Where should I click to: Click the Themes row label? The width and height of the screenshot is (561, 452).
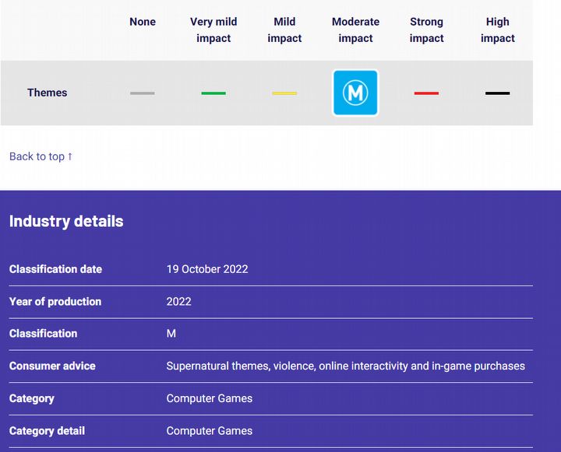pyautogui.click(x=48, y=93)
